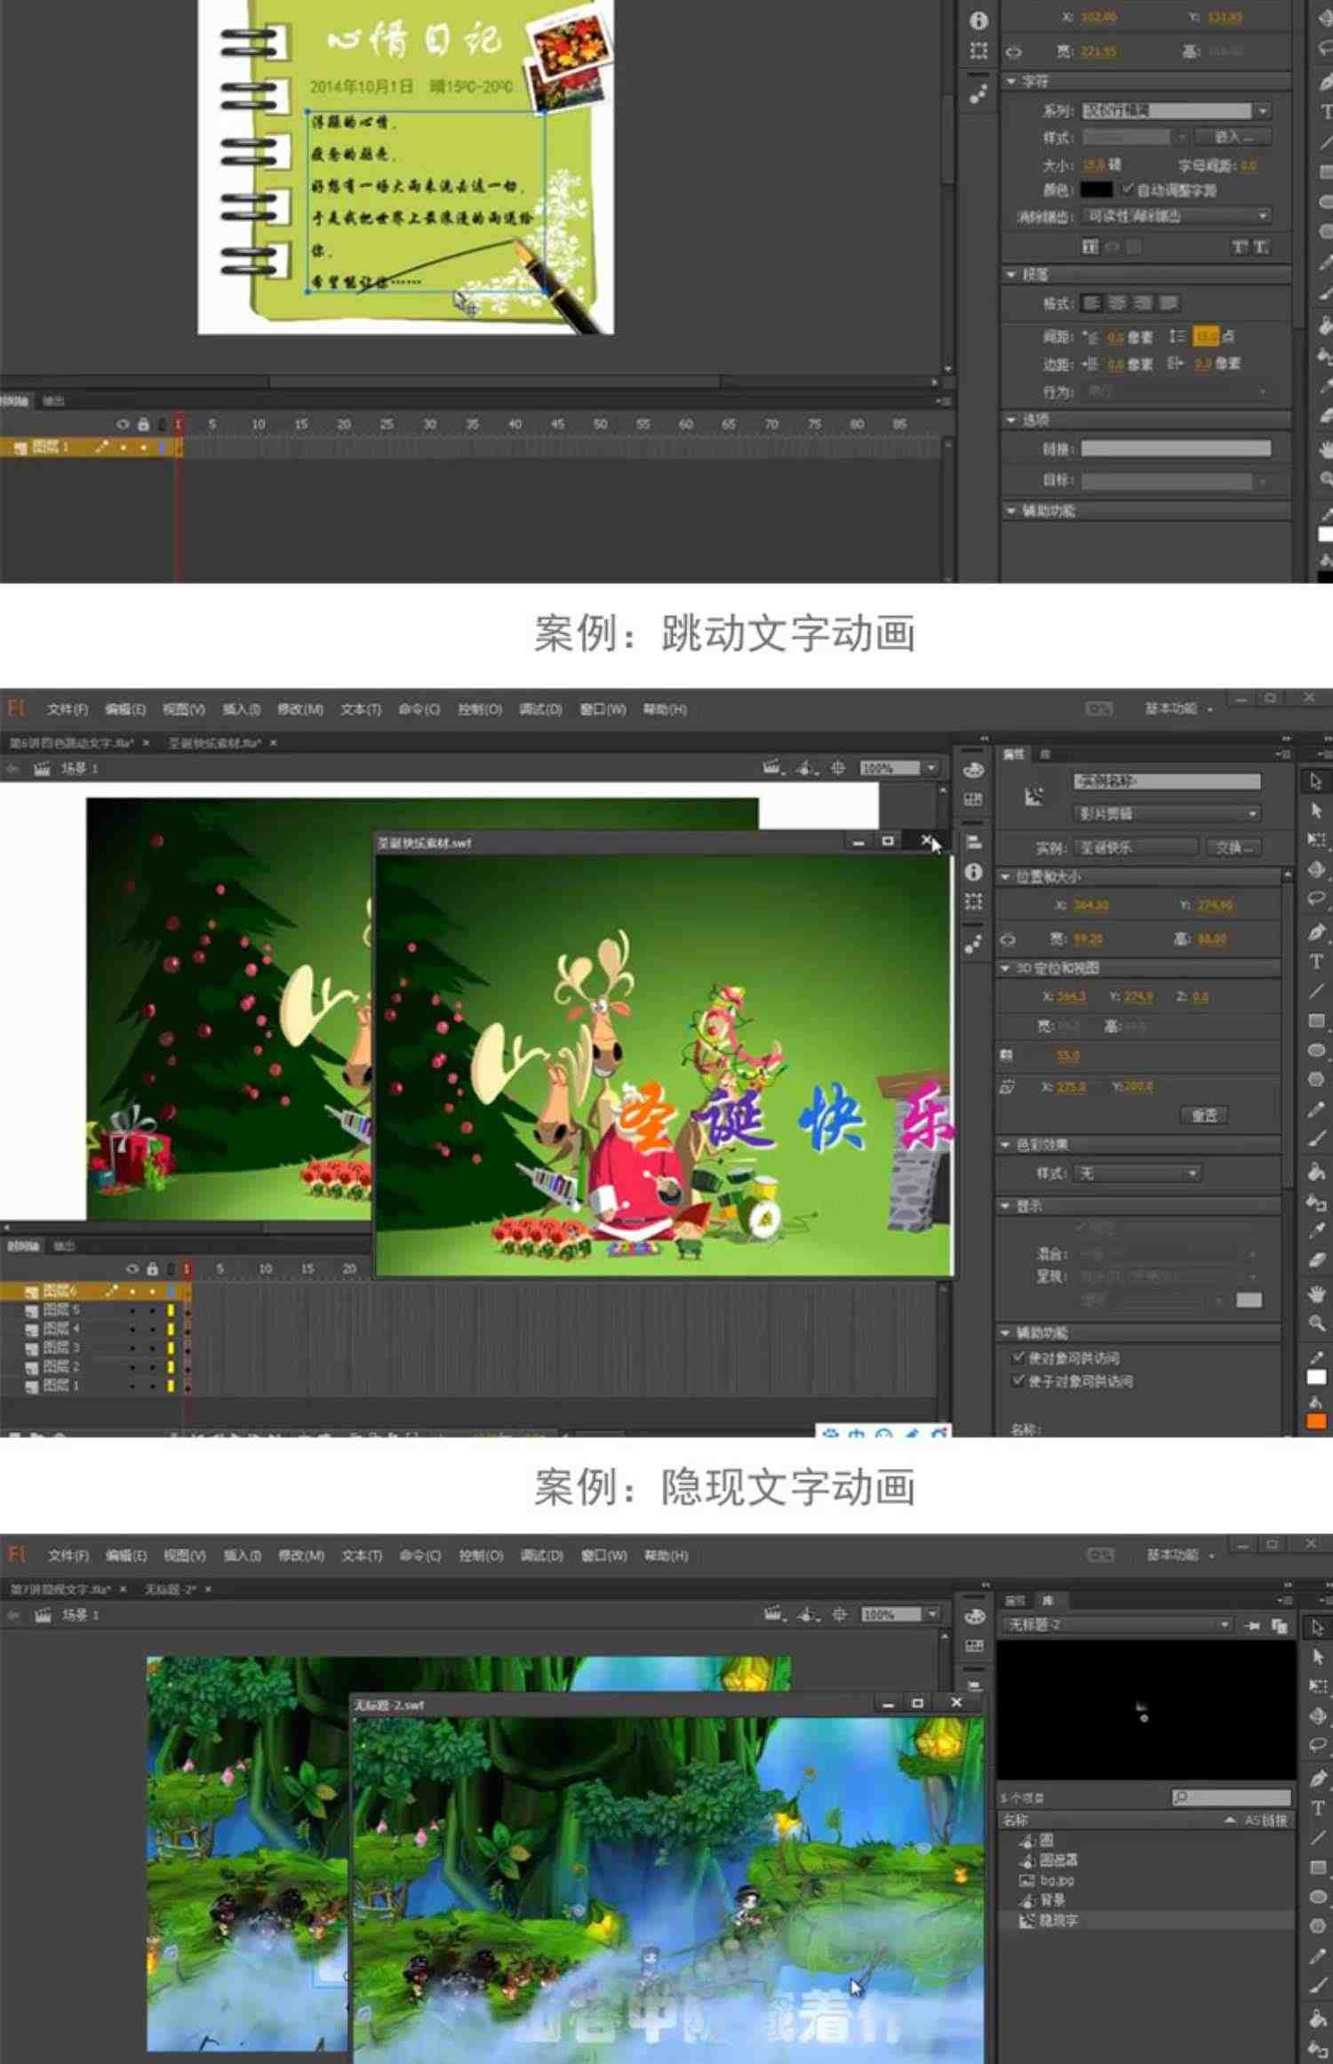Click the 重置 reset button
This screenshot has height=2064, width=1333.
pos(1204,1116)
